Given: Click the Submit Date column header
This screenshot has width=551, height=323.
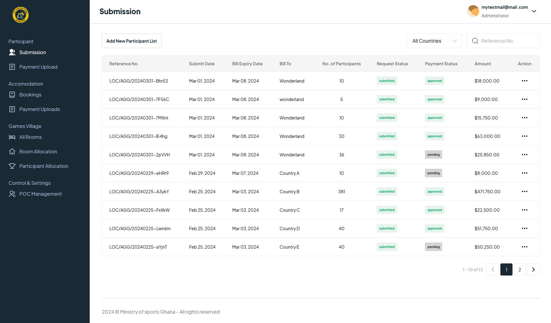Looking at the screenshot, I should [202, 64].
